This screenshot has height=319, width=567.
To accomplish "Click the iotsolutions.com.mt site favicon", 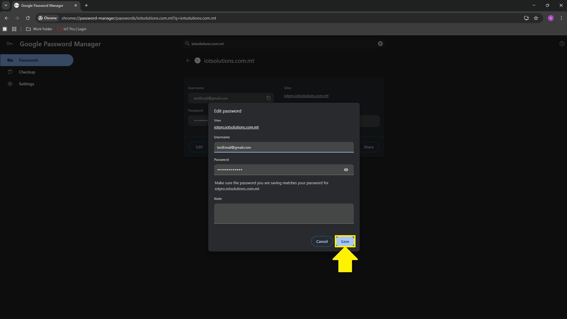I will [x=198, y=60].
